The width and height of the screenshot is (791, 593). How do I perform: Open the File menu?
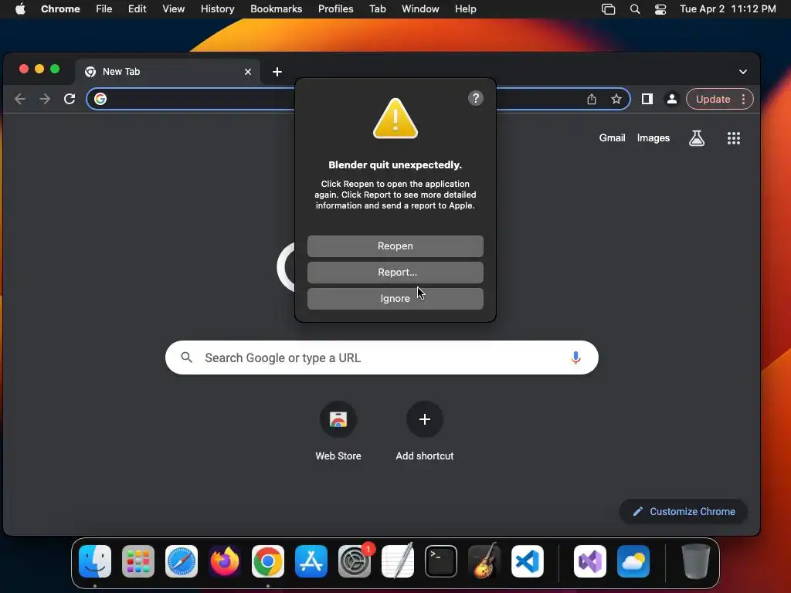pyautogui.click(x=104, y=8)
